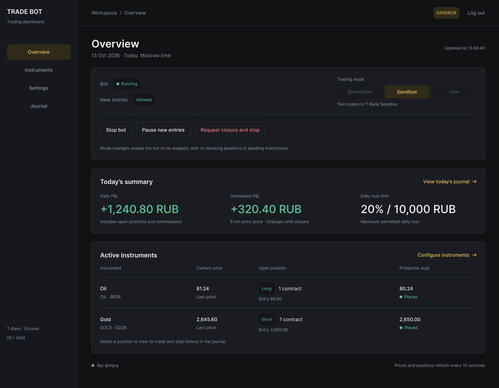This screenshot has width=499, height=388.
Task: Open Settings from the sidebar
Action: tap(39, 88)
